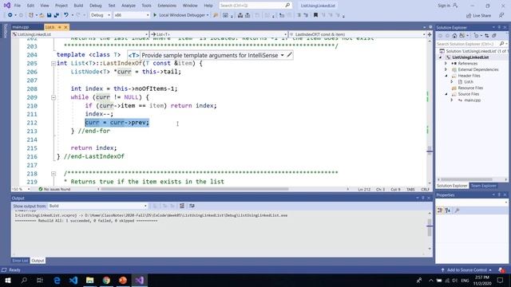Open the File menu
Image resolution: width=511 pixels, height=287 pixels.
(x=18, y=6)
